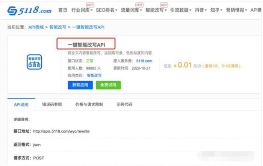Click the 获取应用 button
The width and height of the screenshot is (263, 166).
pyautogui.click(x=80, y=85)
